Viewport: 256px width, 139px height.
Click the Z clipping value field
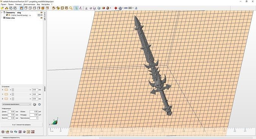point(35,99)
